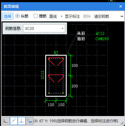
Task: Select the 4C12 corner rebar label
Action: pos(100,34)
